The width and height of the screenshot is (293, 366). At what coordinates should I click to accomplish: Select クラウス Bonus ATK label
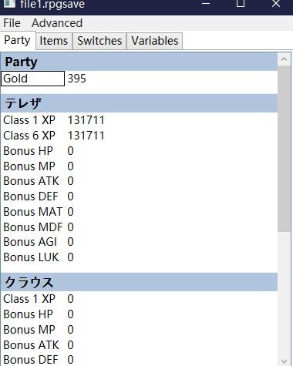31,345
